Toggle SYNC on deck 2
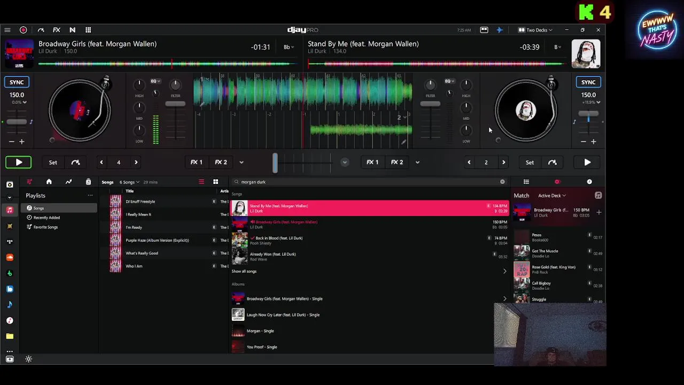Image resolution: width=684 pixels, height=385 pixels. (588, 82)
